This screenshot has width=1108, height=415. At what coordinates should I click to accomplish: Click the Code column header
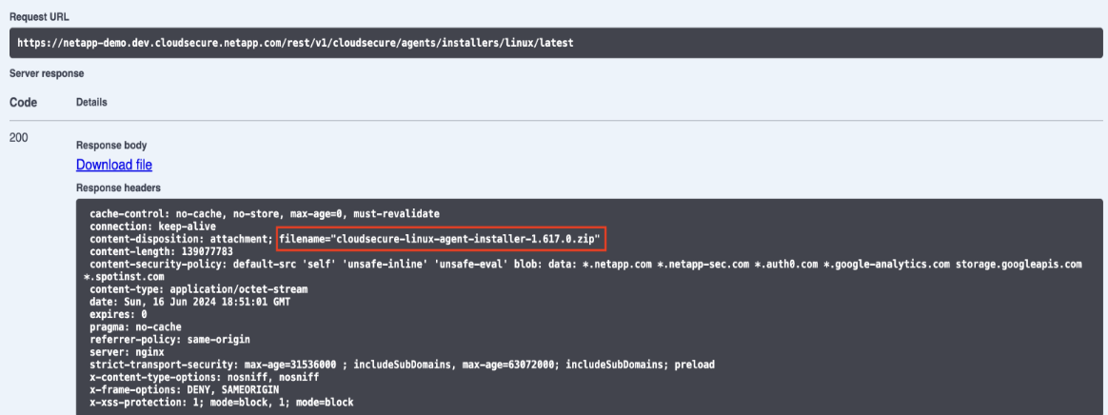click(x=23, y=102)
